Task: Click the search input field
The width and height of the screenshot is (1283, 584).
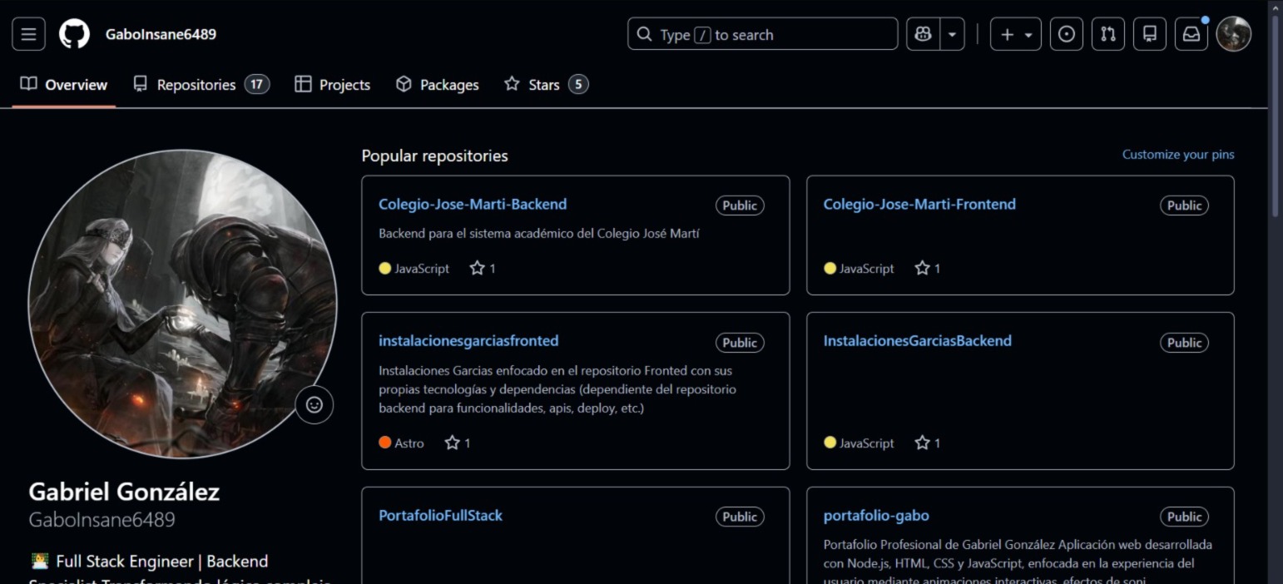Action: click(762, 33)
